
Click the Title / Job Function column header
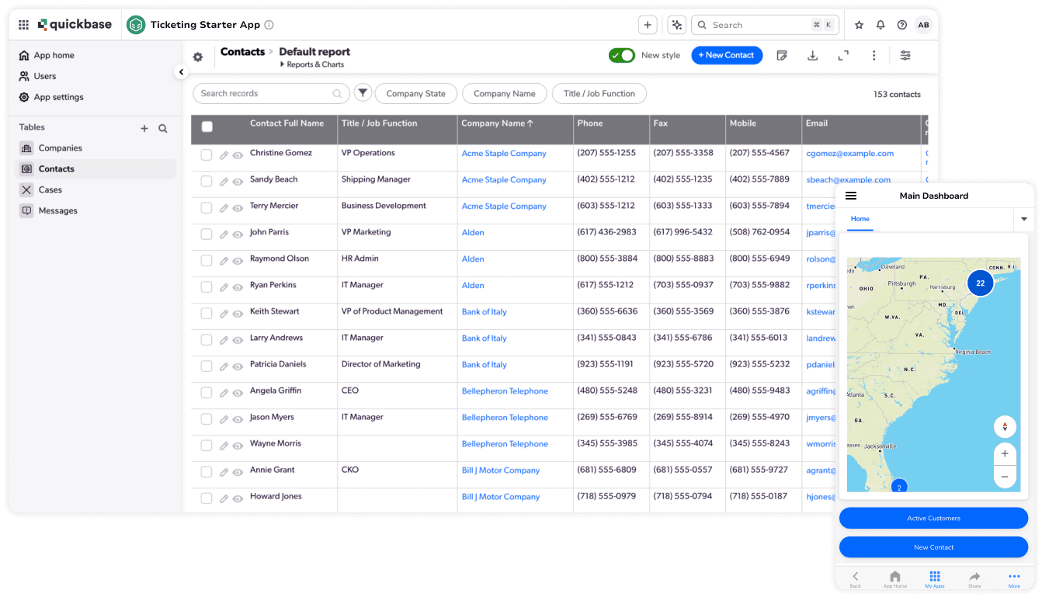[379, 123]
